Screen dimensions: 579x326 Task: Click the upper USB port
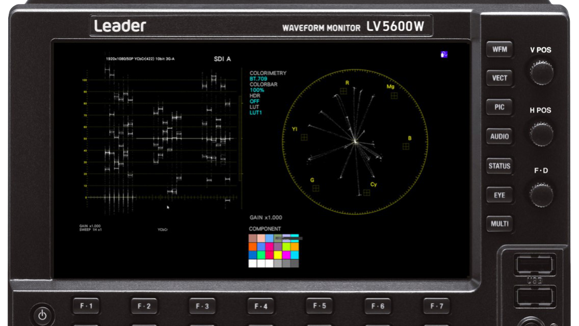(x=535, y=265)
